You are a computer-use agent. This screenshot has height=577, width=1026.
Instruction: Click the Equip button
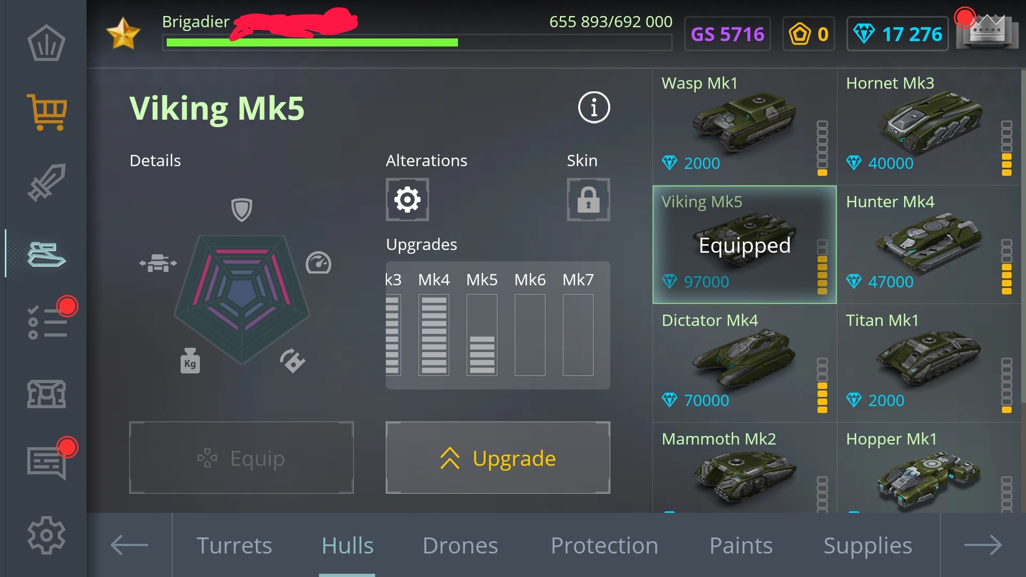coord(242,458)
